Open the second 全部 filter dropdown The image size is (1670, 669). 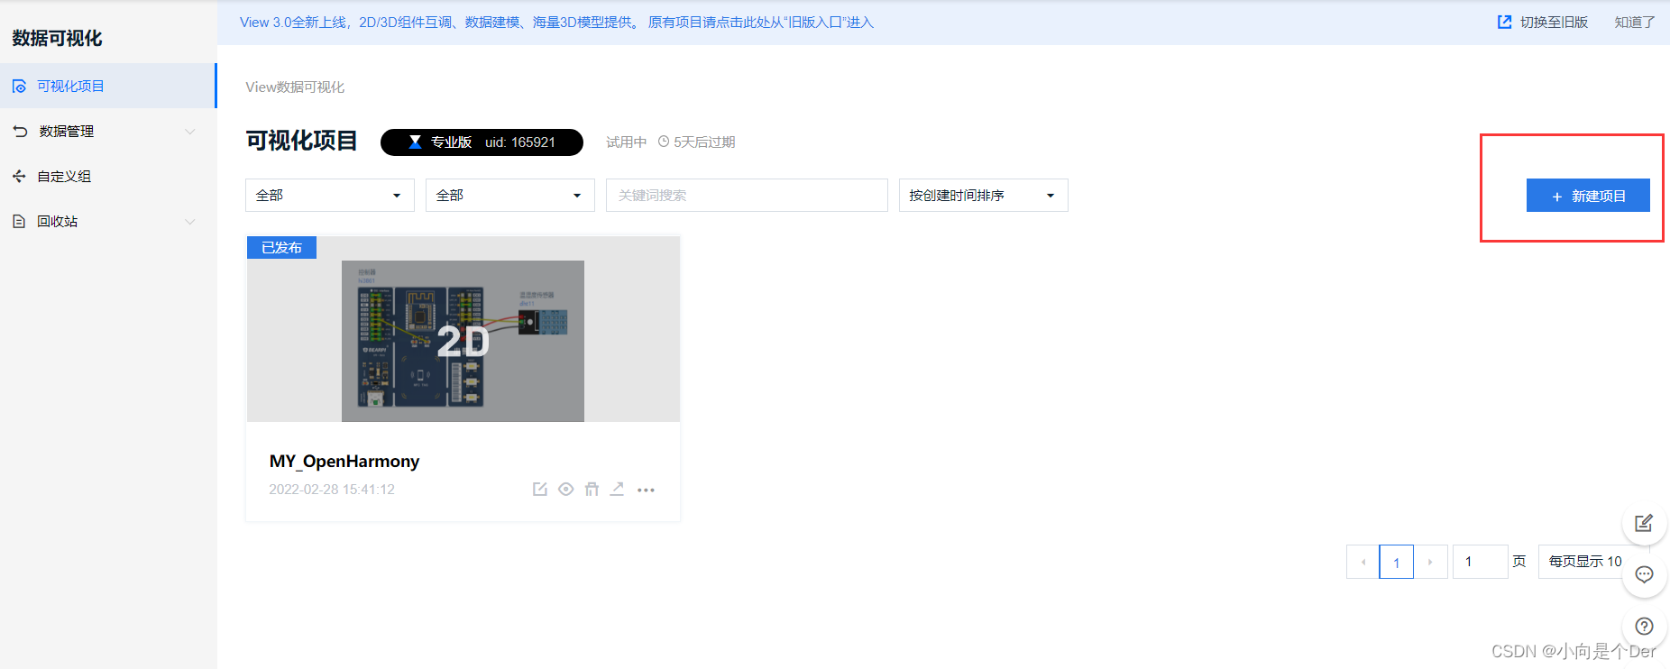coord(510,195)
